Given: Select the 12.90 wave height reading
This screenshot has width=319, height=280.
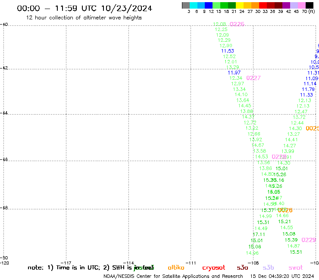Looking at the screenshot, I should click(x=226, y=46).
